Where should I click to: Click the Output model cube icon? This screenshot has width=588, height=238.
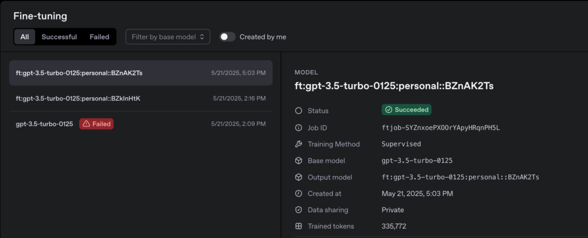pos(298,177)
